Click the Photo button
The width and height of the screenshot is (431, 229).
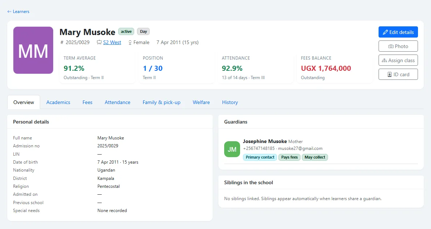398,46
